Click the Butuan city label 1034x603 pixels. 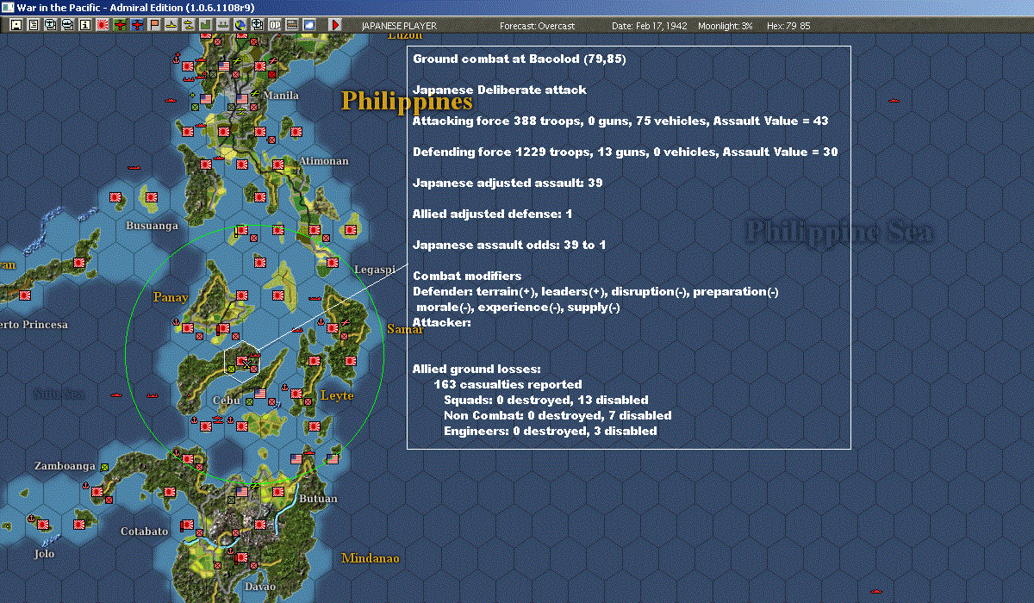[x=318, y=499]
